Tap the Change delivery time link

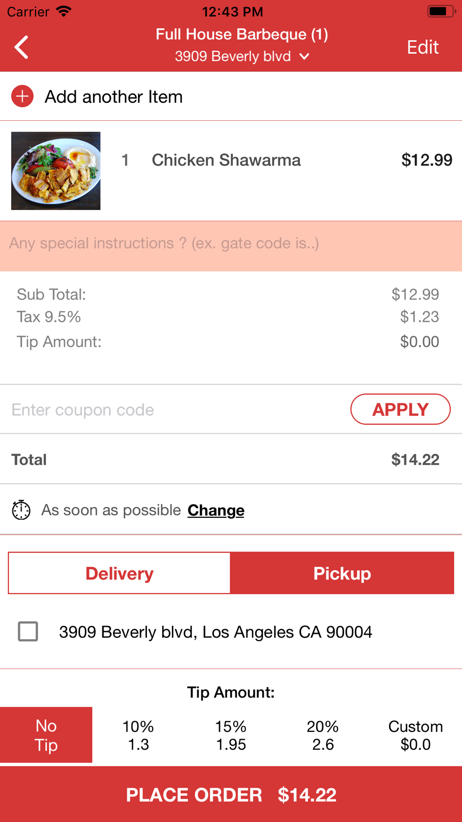tap(216, 510)
